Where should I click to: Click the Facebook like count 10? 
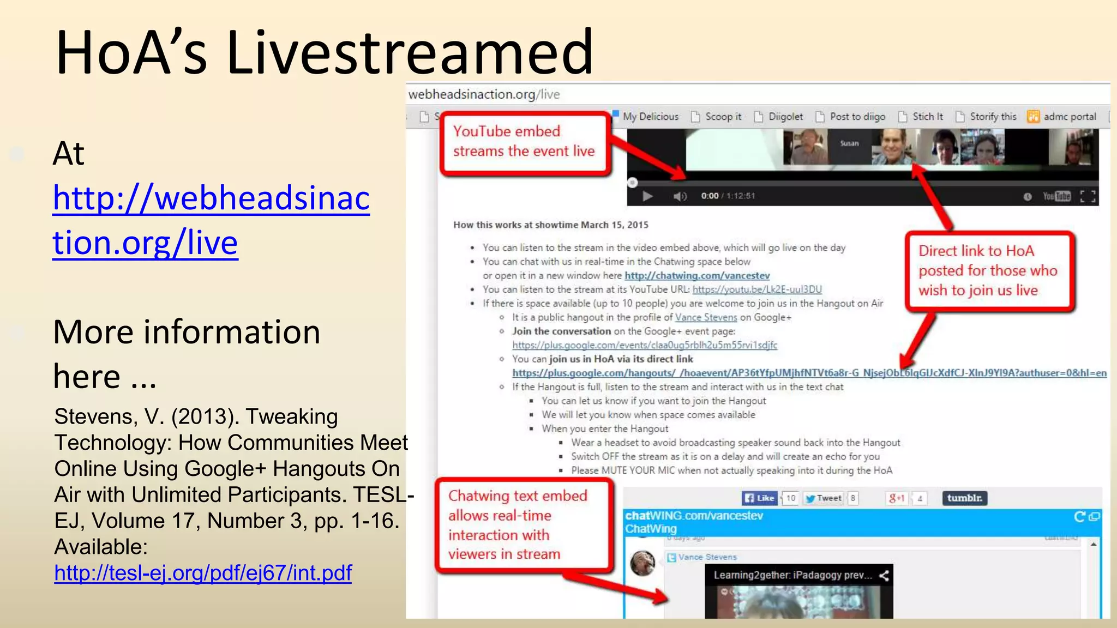coord(790,498)
